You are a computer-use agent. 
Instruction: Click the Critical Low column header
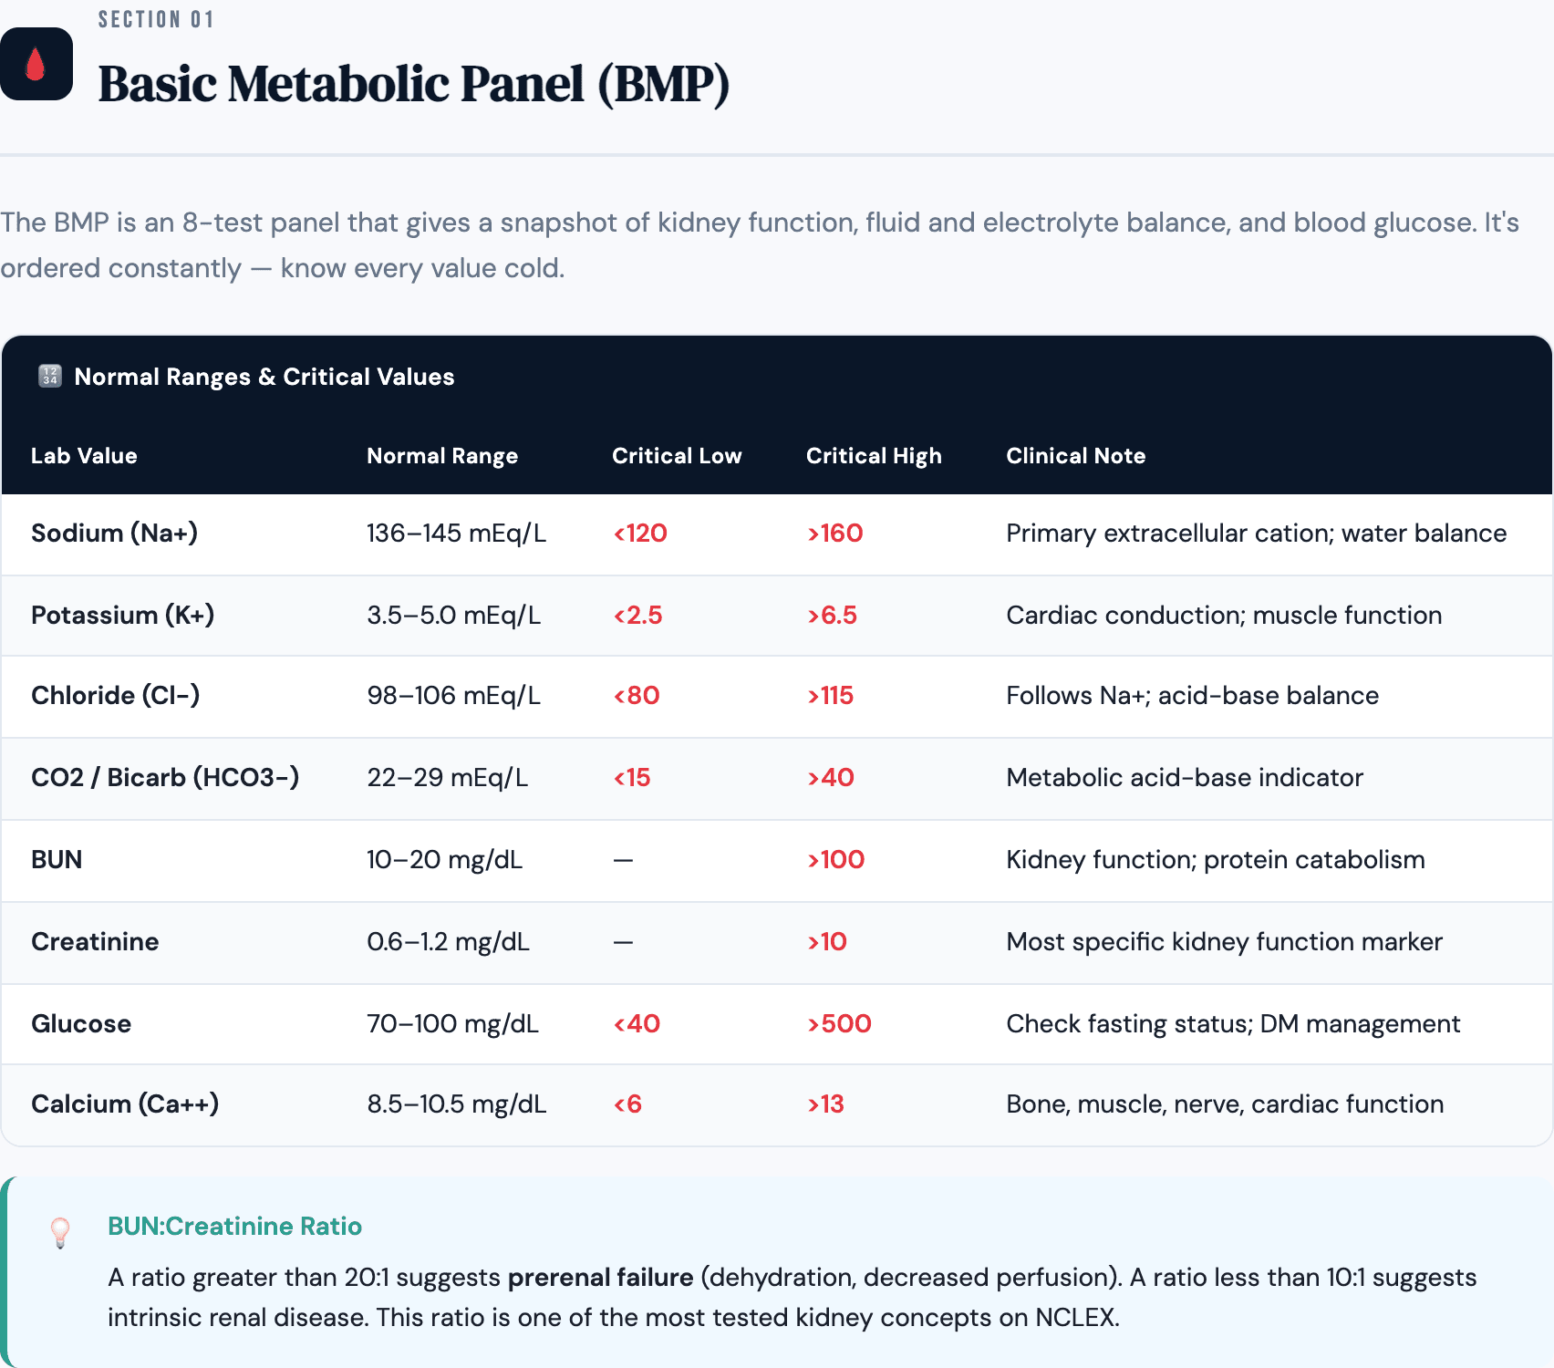677,456
